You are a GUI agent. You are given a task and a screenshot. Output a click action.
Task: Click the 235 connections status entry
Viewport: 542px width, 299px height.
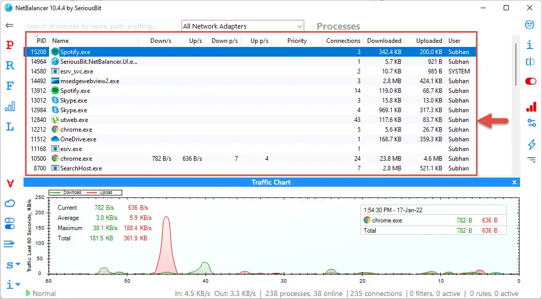[376, 293]
